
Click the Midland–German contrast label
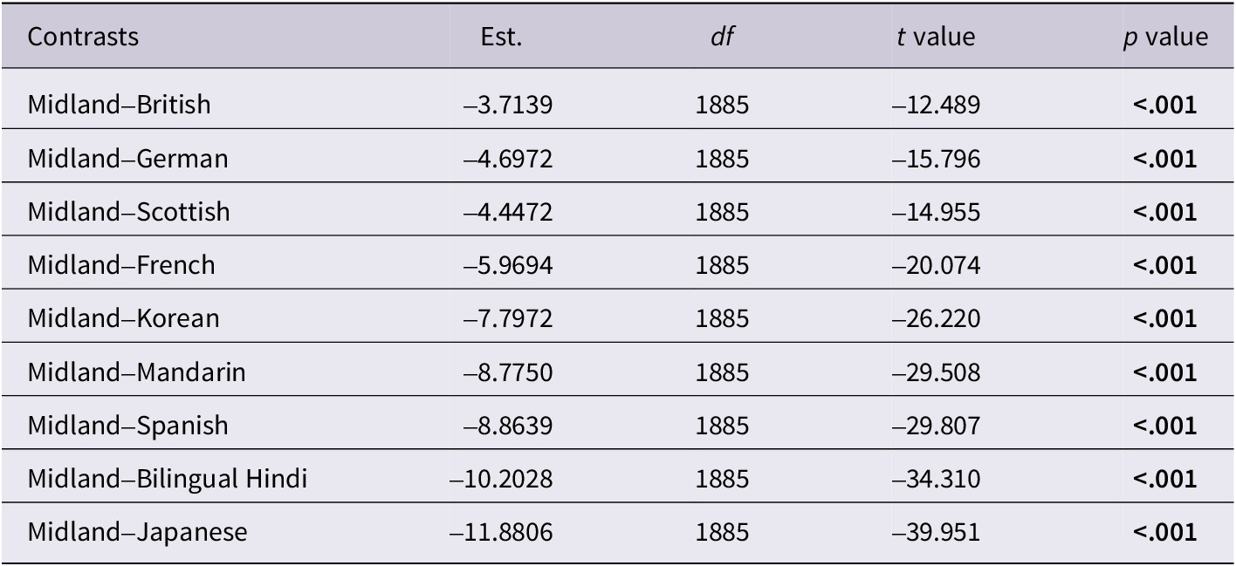[x=128, y=159]
